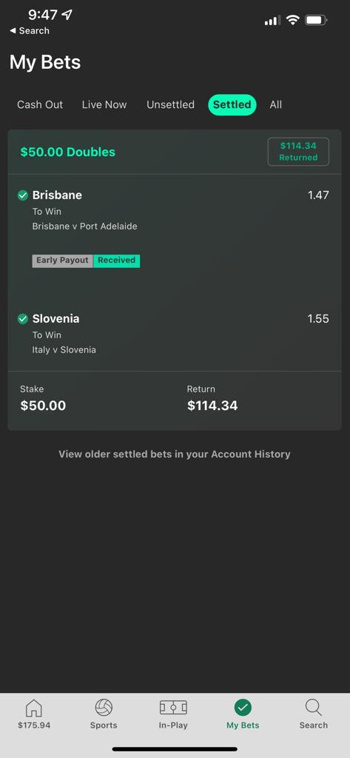
Task: Open the Brisbane v Port Adelaide selection
Action: click(x=84, y=227)
